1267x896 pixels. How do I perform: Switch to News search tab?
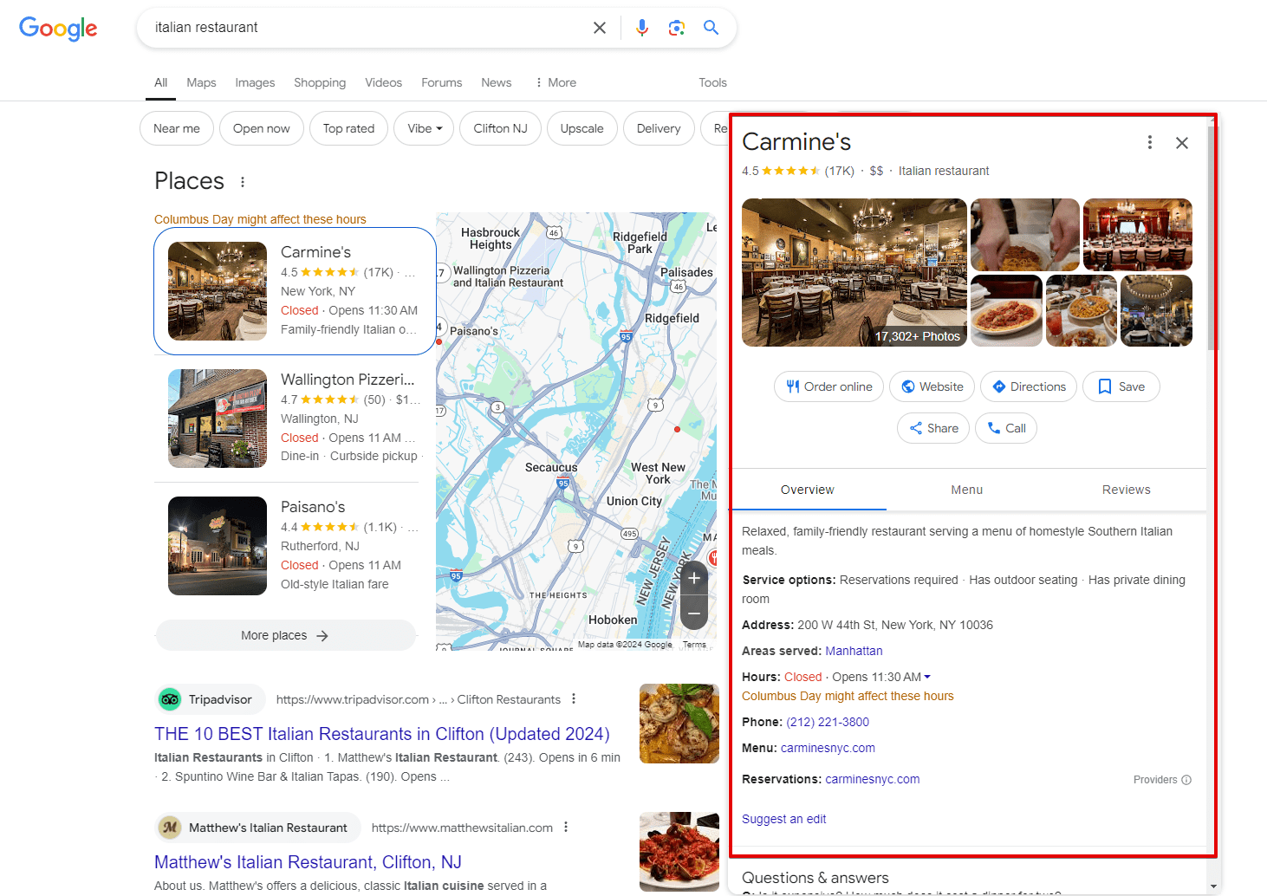coord(497,82)
